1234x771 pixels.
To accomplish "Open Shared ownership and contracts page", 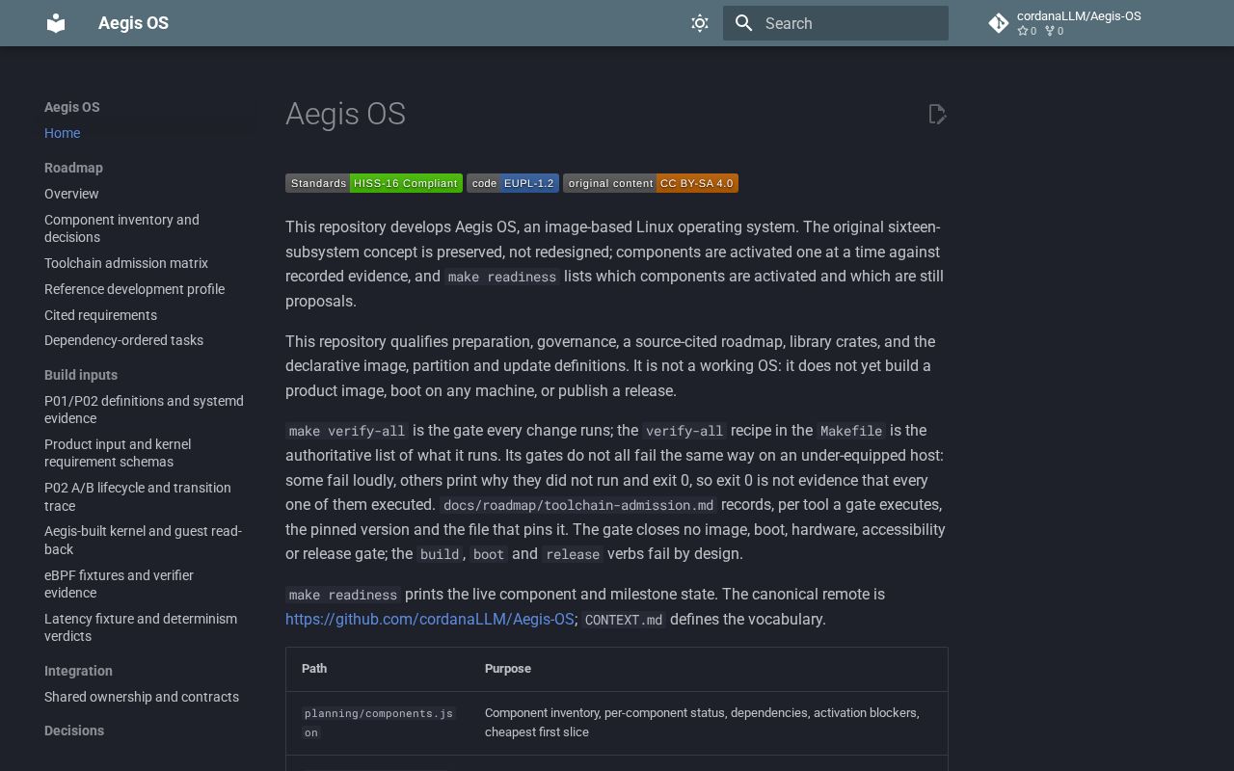I will (142, 697).
